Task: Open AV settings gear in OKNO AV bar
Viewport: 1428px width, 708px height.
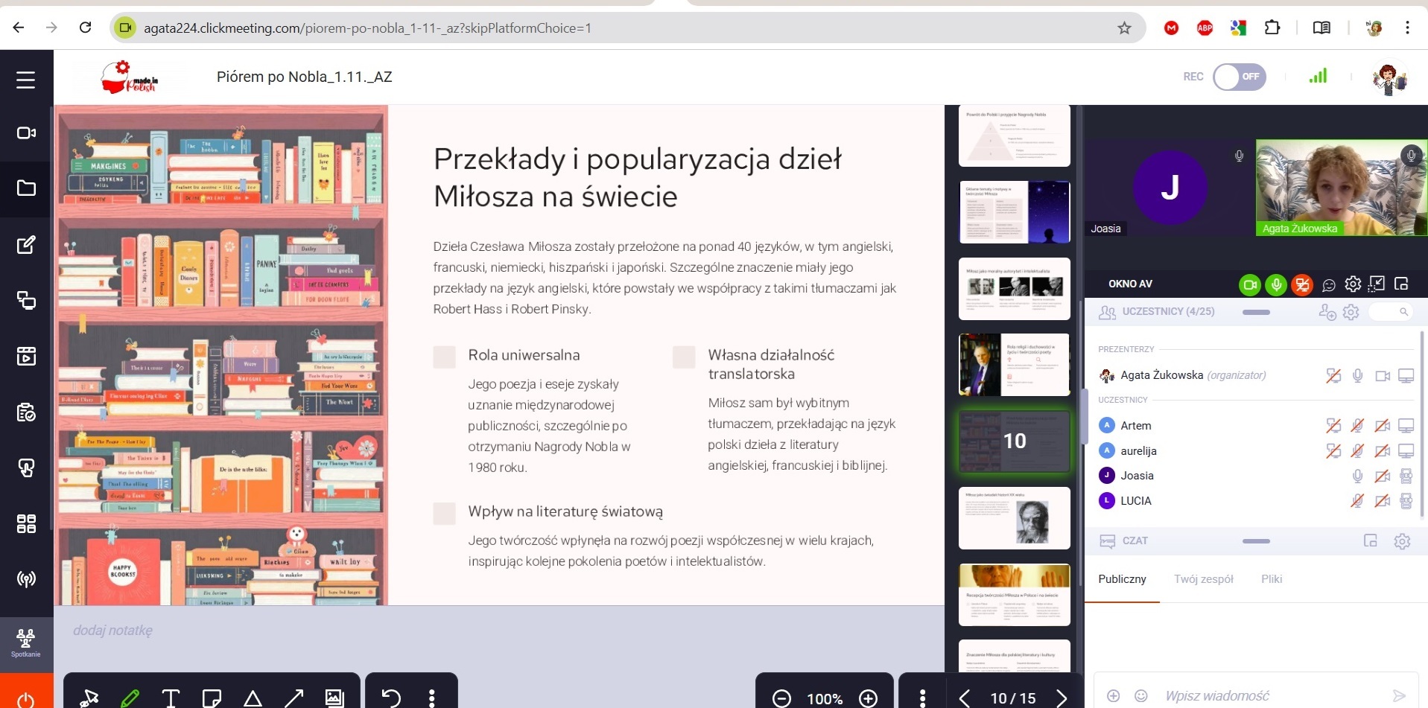Action: pyautogui.click(x=1353, y=284)
